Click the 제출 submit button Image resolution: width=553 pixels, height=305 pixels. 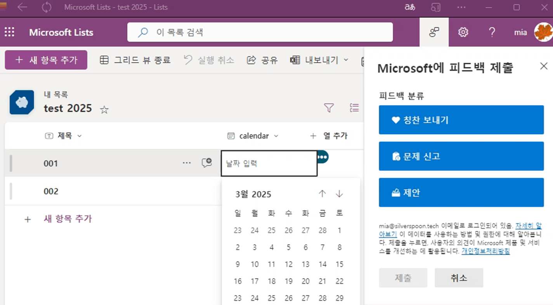coord(403,278)
